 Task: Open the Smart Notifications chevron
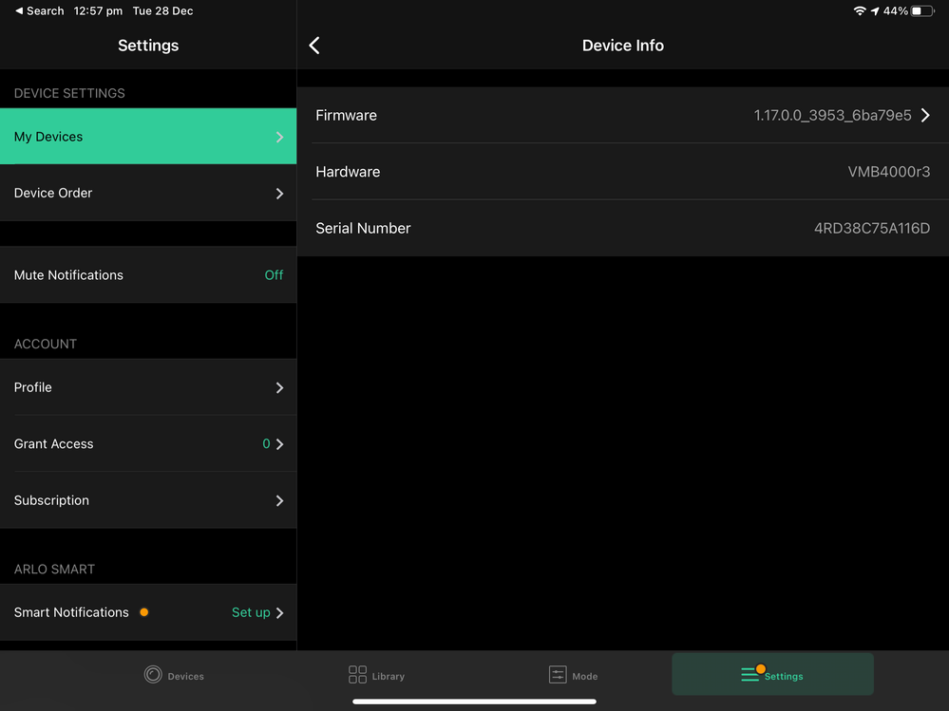pos(279,613)
